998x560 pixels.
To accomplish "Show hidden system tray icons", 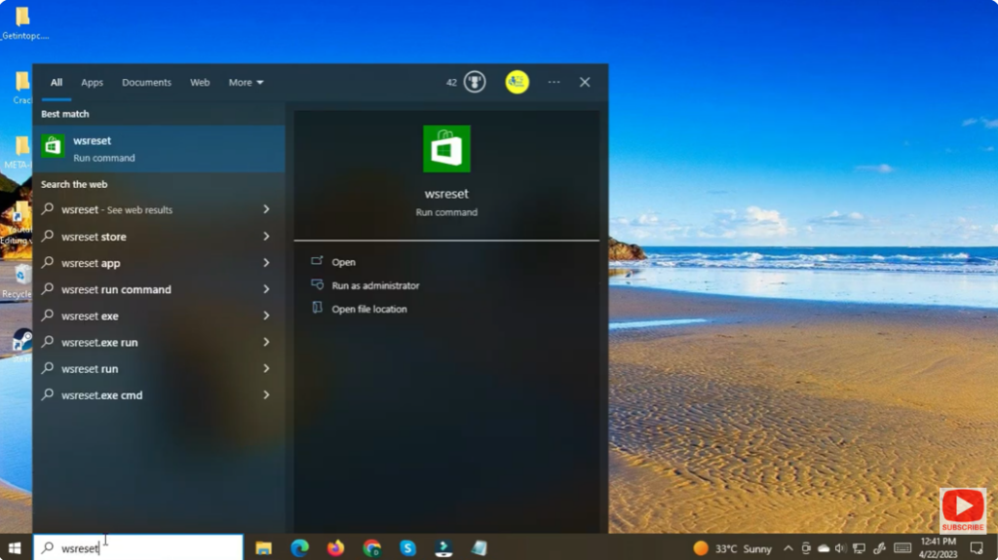I will (787, 548).
